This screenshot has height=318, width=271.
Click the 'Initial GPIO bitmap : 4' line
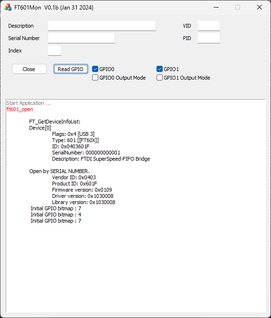(56, 215)
